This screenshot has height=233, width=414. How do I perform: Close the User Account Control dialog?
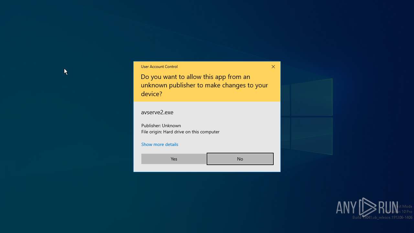pos(273,67)
